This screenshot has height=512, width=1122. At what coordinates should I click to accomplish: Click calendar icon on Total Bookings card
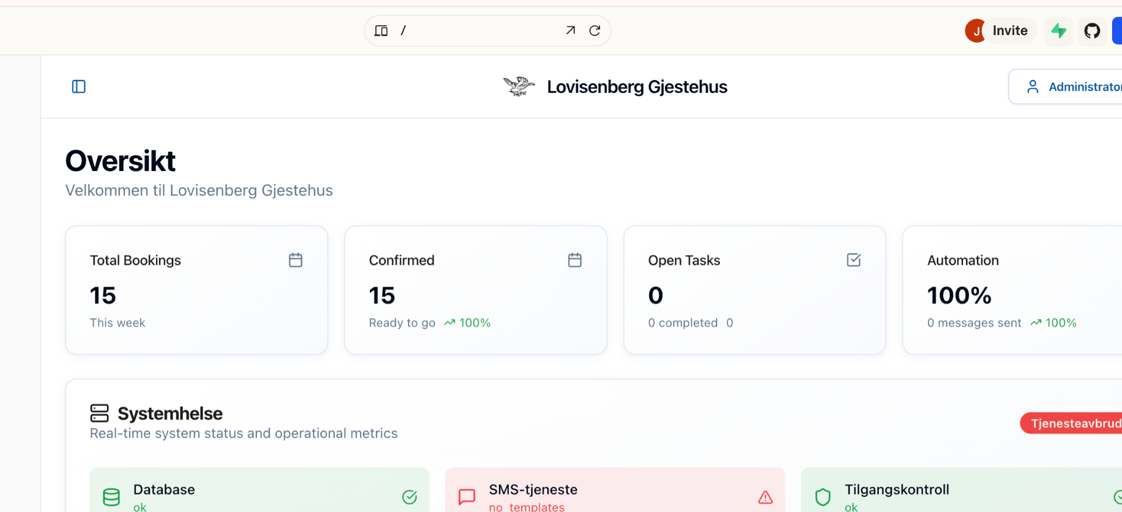pos(296,260)
